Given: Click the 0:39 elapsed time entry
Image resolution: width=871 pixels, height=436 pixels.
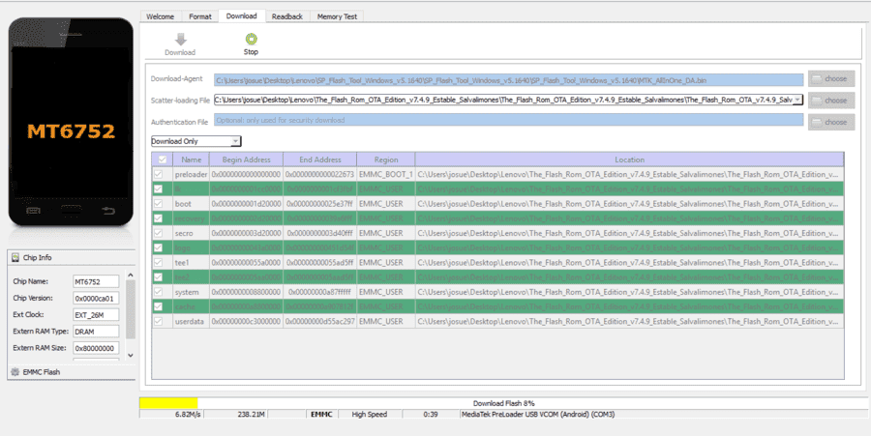Looking at the screenshot, I should point(431,415).
